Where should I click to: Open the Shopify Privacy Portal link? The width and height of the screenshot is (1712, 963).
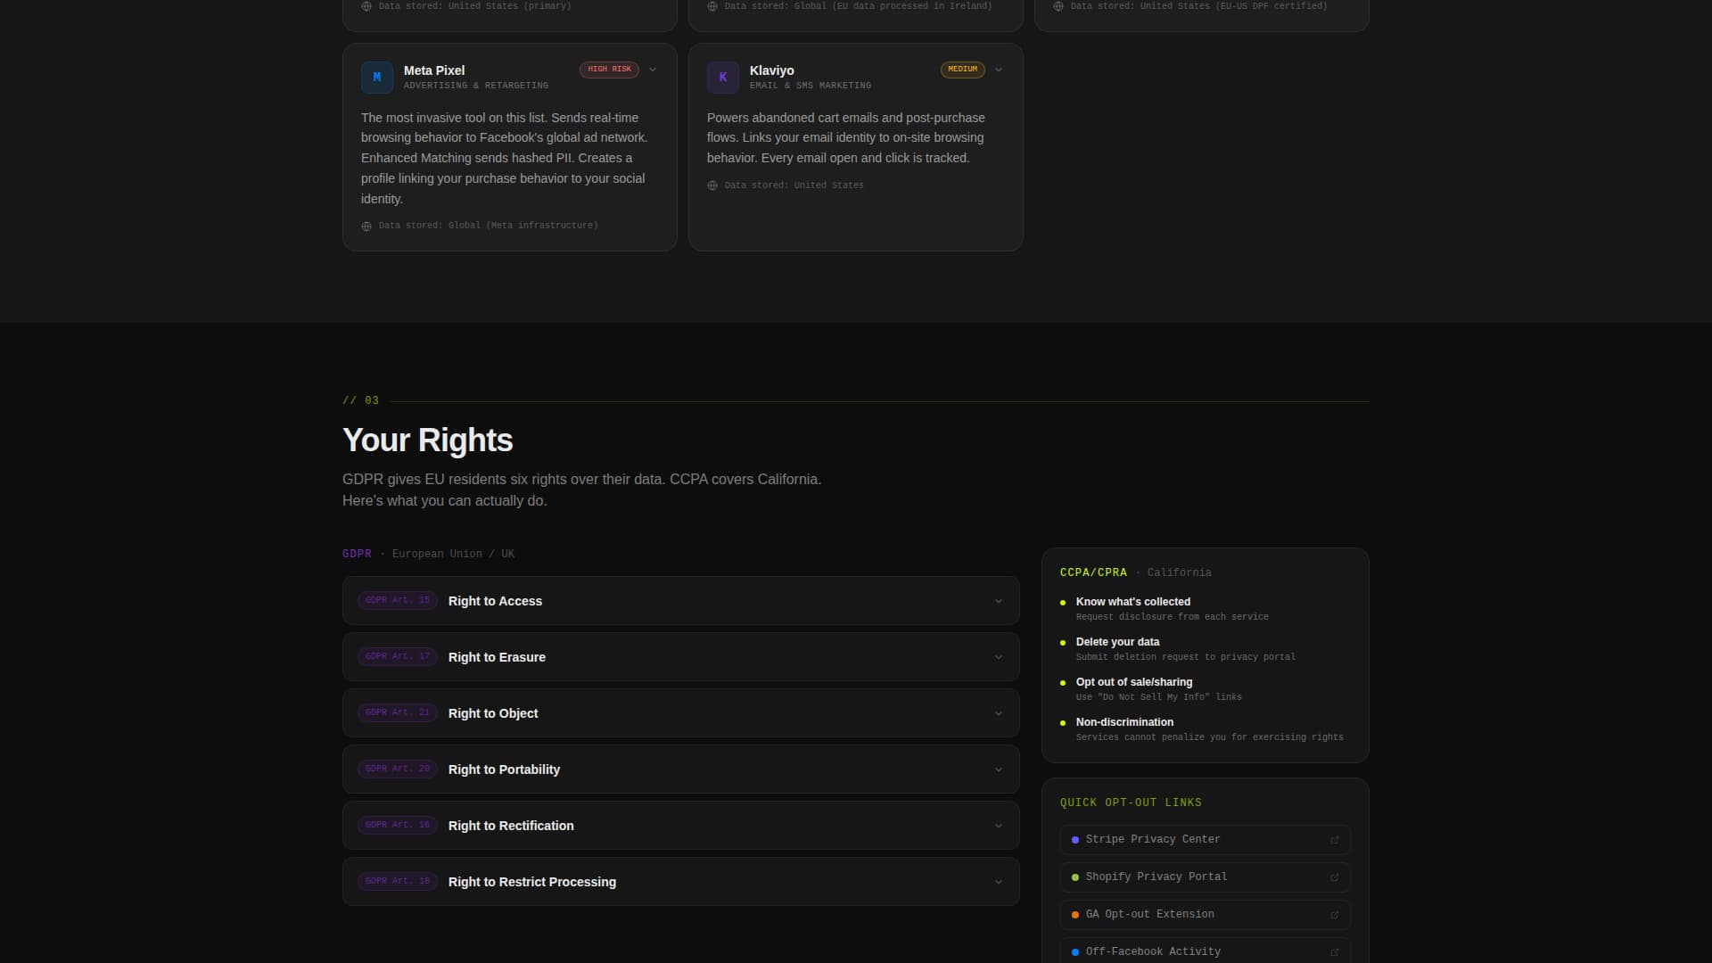(x=1156, y=877)
